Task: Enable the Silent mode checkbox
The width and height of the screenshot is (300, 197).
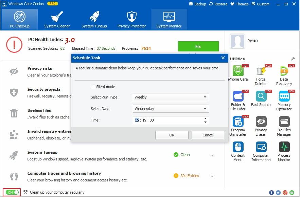Action: pos(93,87)
